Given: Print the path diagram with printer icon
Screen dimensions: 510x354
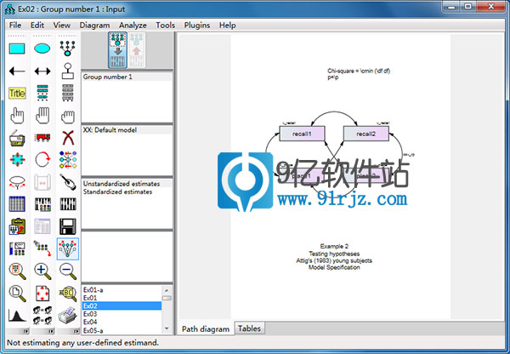Looking at the screenshot, I should pos(68,315).
